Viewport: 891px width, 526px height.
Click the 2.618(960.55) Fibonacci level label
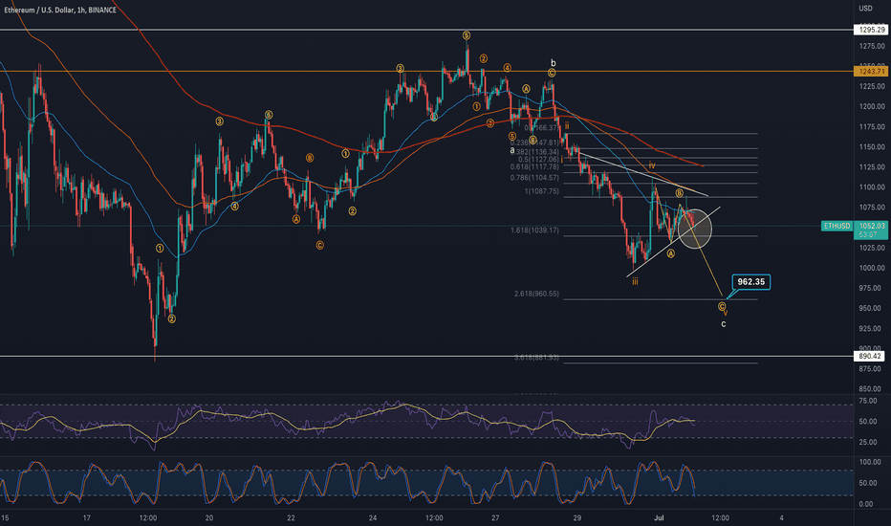[x=536, y=294]
